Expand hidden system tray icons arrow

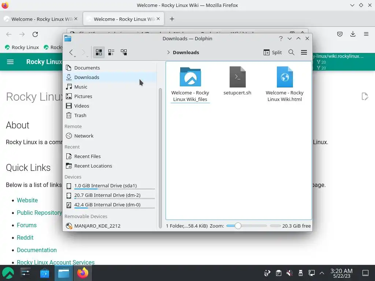coord(322,273)
